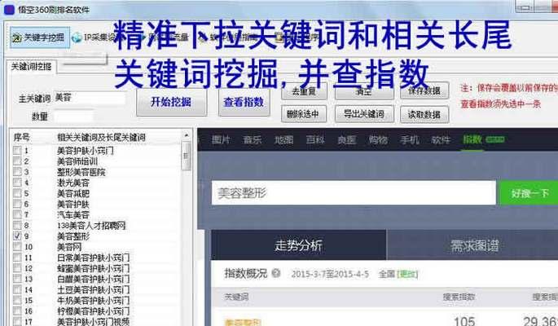This screenshot has height=326, width=558.
Task: Select the list text 激光美容
Action: (x=73, y=183)
